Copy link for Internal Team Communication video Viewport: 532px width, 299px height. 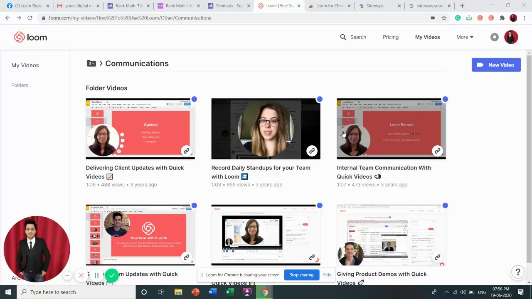click(x=437, y=151)
